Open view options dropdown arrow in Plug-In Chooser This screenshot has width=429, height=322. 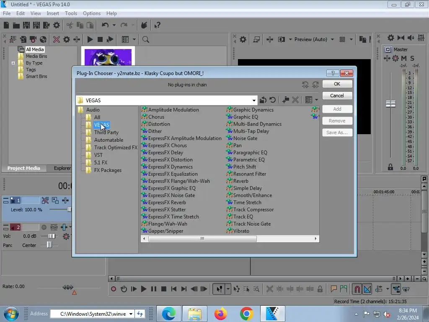[317, 100]
